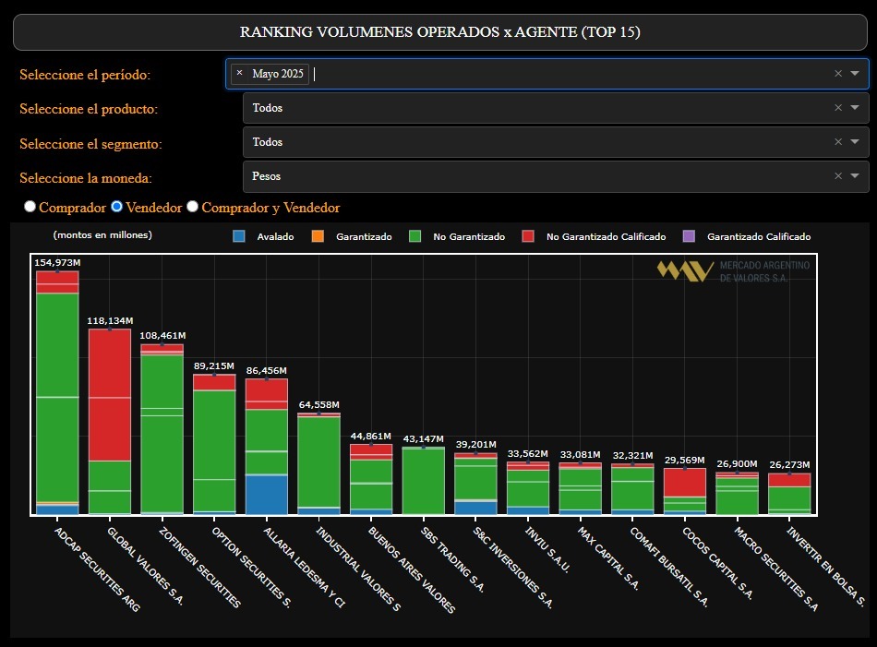Expand the período dropdown arrow

coord(855,73)
